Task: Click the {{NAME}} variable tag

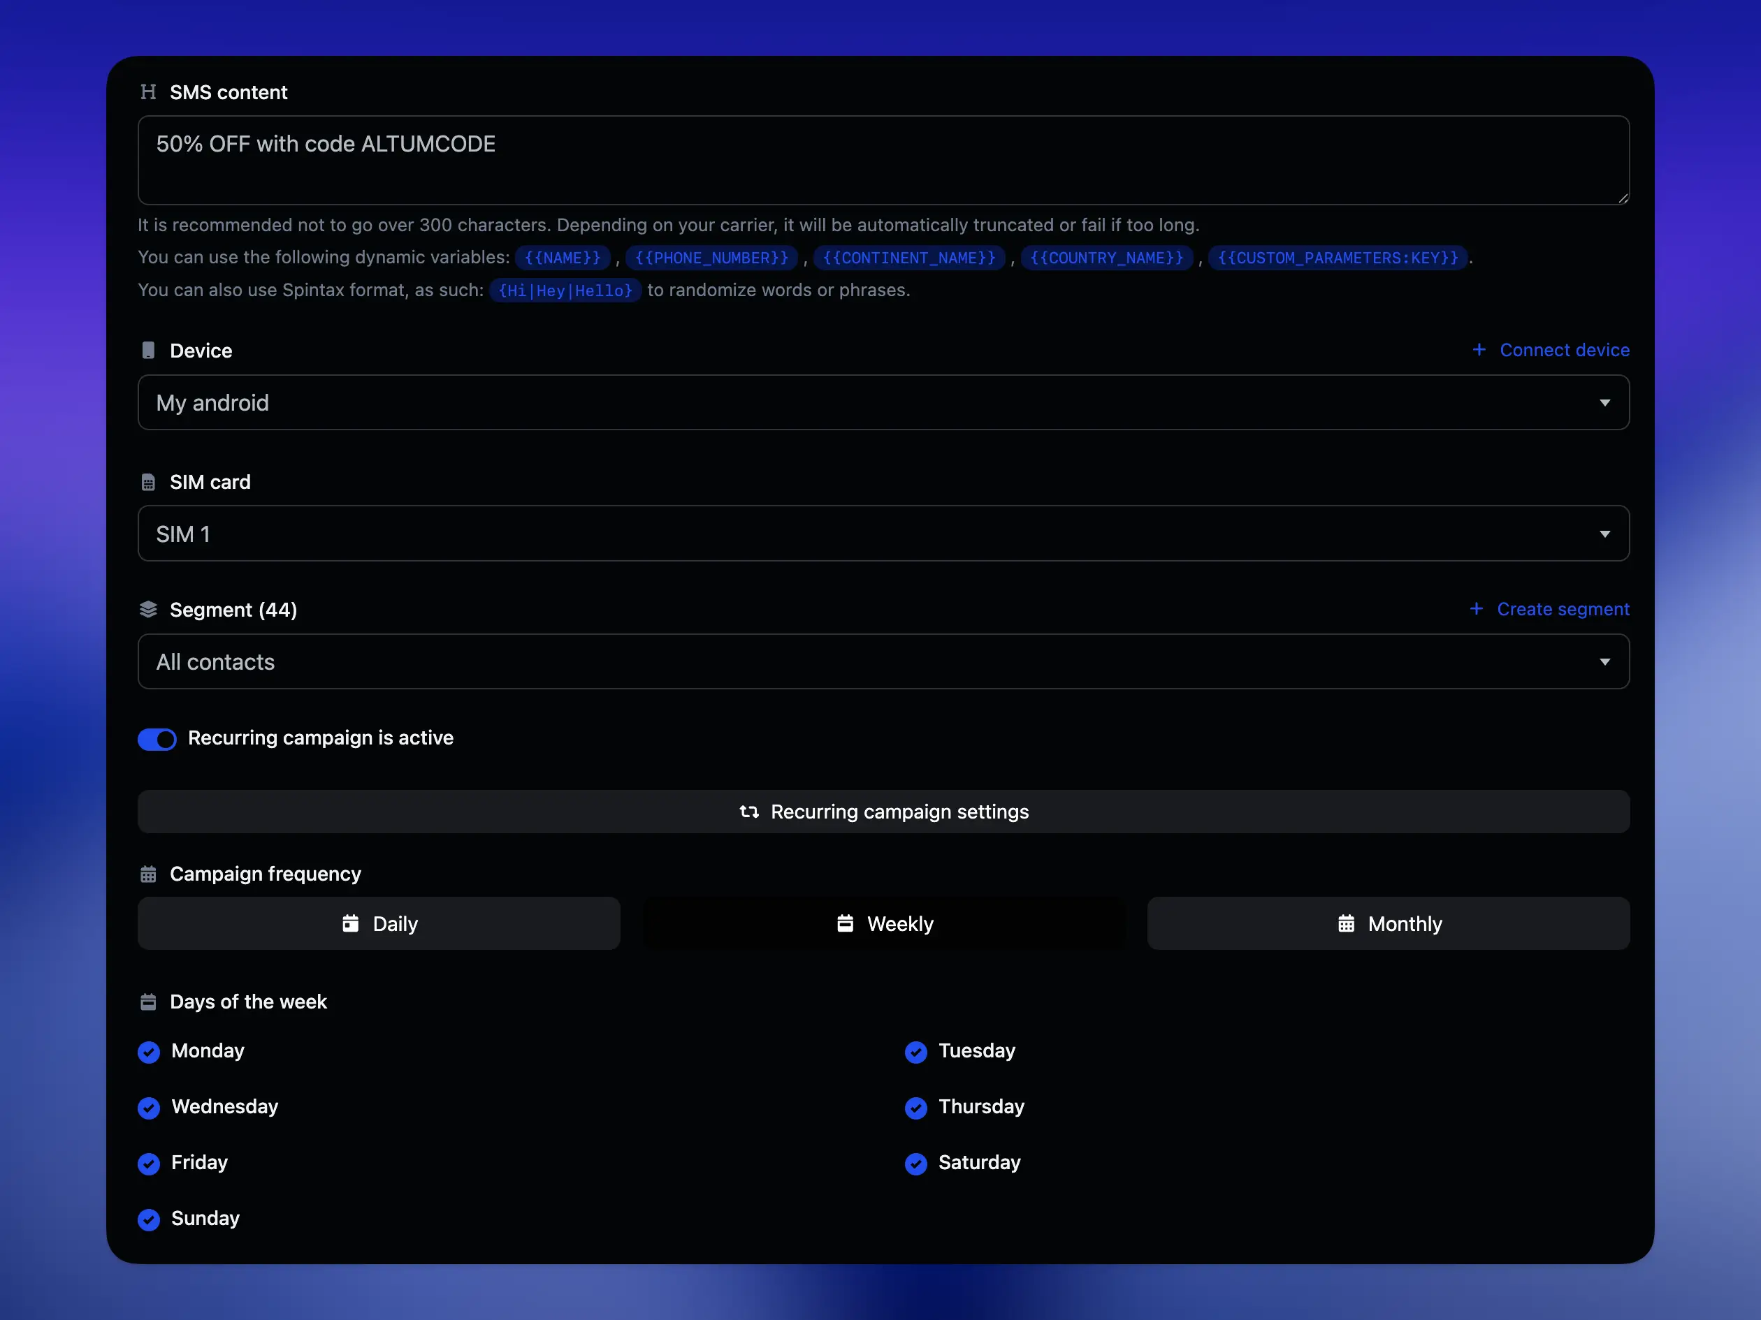Action: coord(563,258)
